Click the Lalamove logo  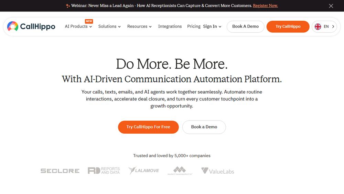(x=143, y=171)
